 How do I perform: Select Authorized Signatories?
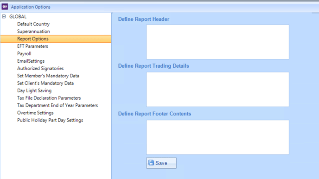point(40,68)
